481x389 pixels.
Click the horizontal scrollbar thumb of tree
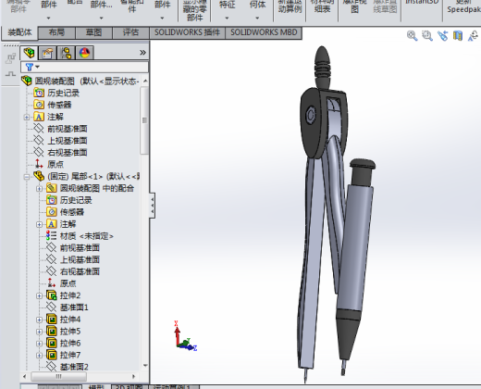pos(58,376)
